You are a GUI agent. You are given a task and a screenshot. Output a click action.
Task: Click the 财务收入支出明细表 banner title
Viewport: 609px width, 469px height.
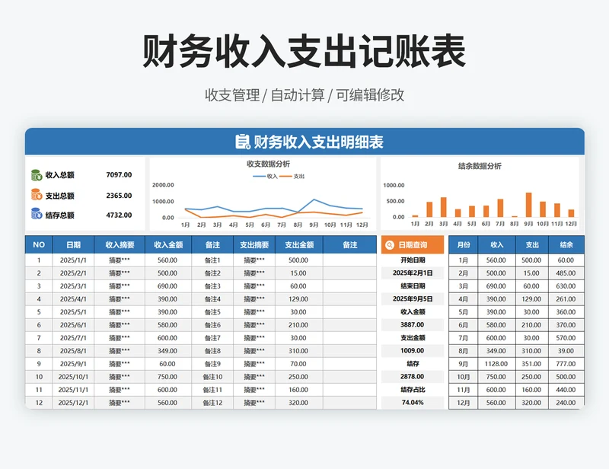[x=318, y=142]
